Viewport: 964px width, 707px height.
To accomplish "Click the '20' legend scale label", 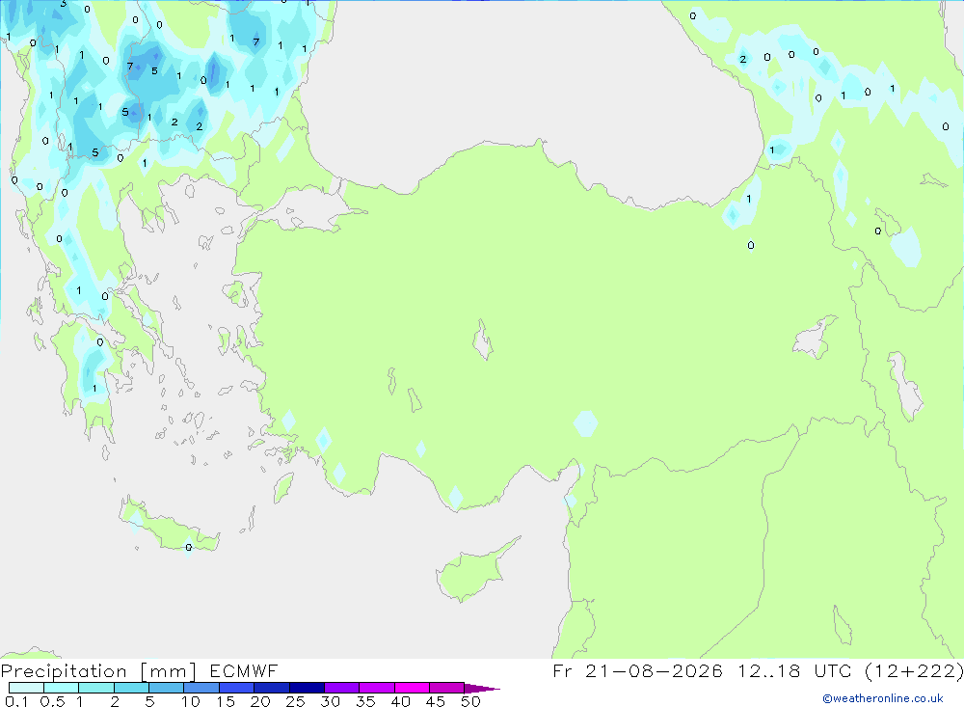I will (260, 701).
